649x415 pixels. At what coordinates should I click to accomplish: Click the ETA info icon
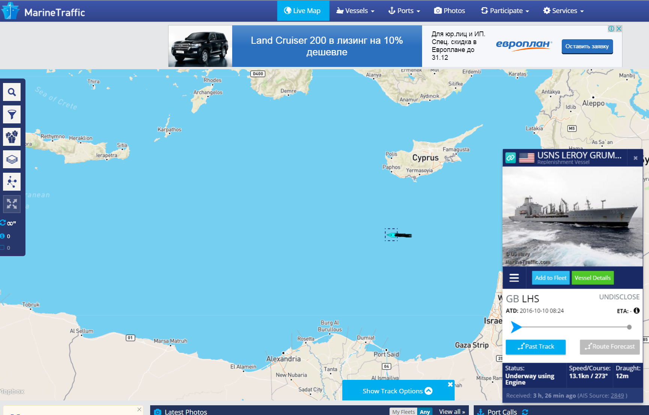[636, 311]
